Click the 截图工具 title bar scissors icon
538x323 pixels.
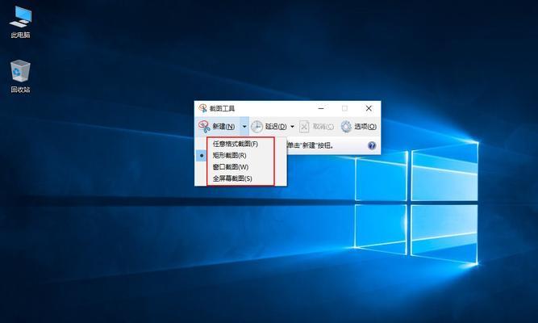click(x=202, y=108)
